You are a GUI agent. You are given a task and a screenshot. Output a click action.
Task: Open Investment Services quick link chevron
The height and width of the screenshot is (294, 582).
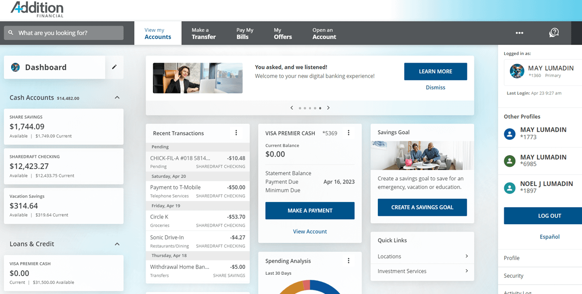tap(467, 271)
